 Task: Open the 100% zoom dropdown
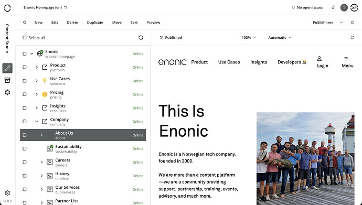249,37
